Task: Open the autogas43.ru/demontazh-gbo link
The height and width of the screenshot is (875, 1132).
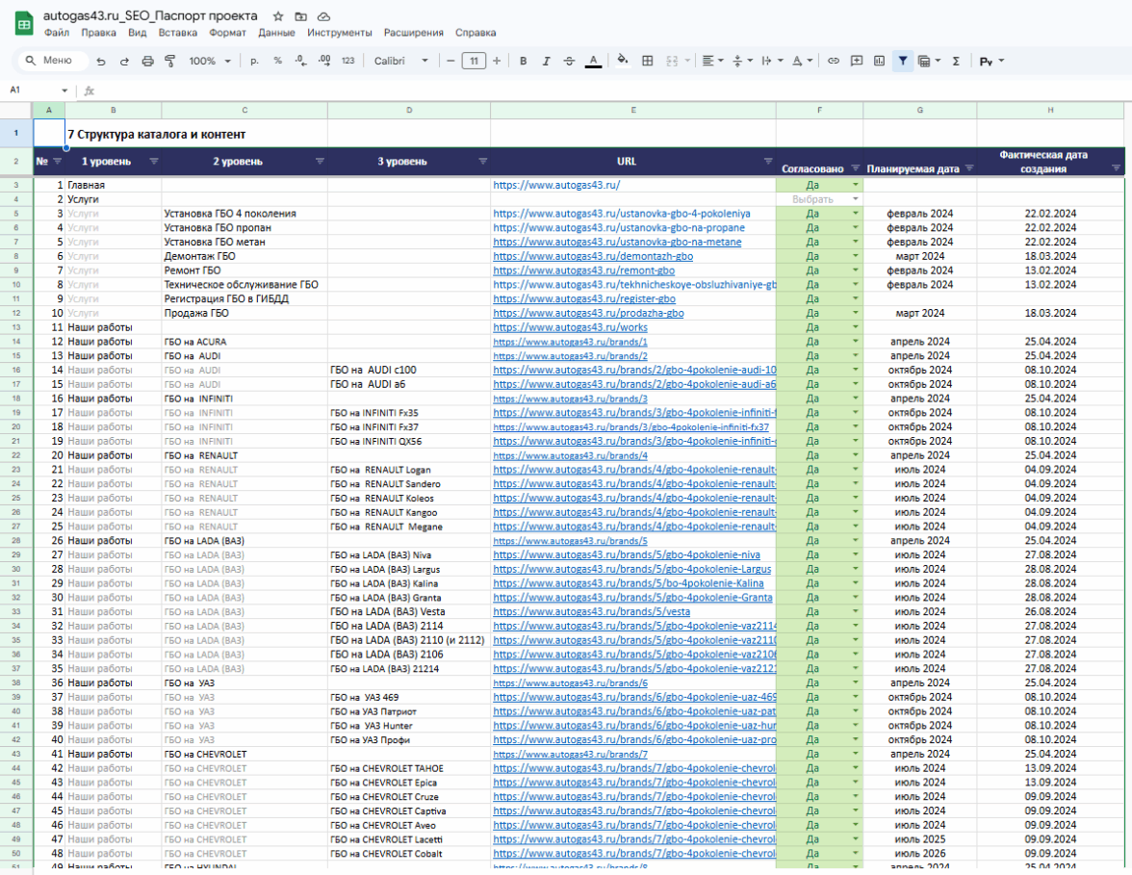Action: point(592,257)
